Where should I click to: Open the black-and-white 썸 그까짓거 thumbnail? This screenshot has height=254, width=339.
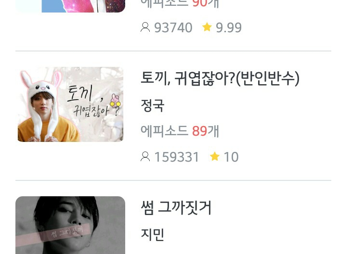coord(70,225)
